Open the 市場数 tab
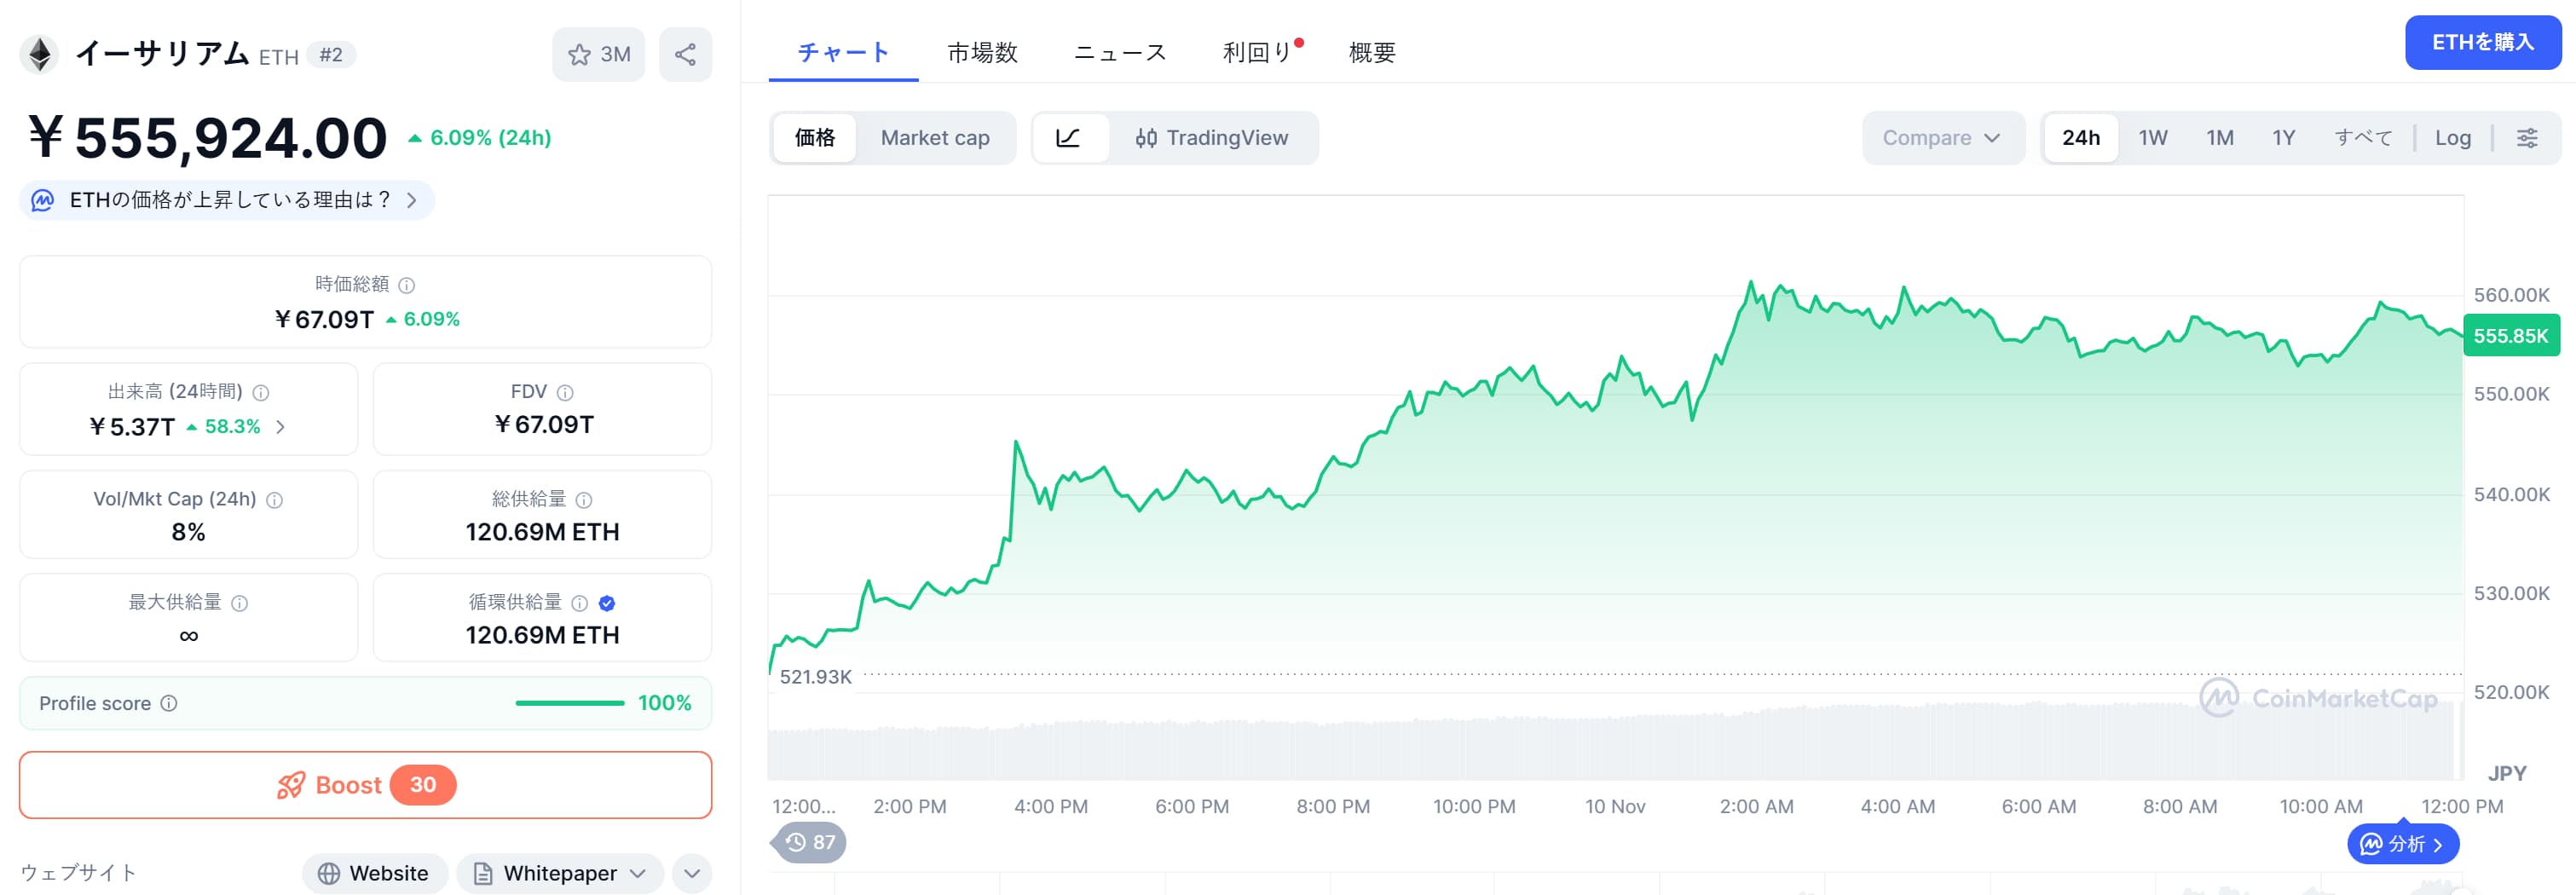The width and height of the screenshot is (2576, 895). coord(982,52)
